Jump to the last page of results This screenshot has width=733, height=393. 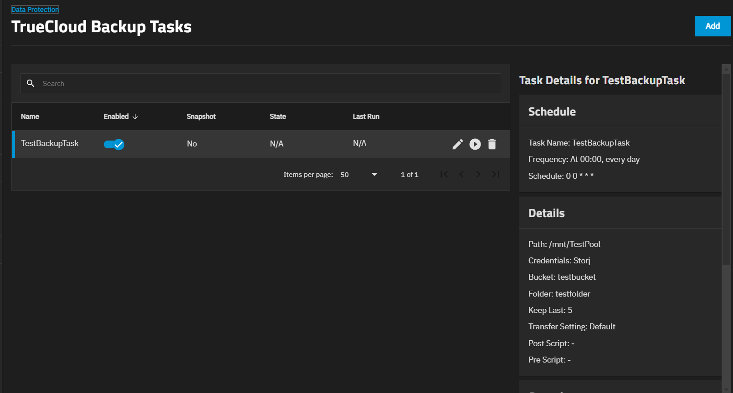[x=496, y=174]
